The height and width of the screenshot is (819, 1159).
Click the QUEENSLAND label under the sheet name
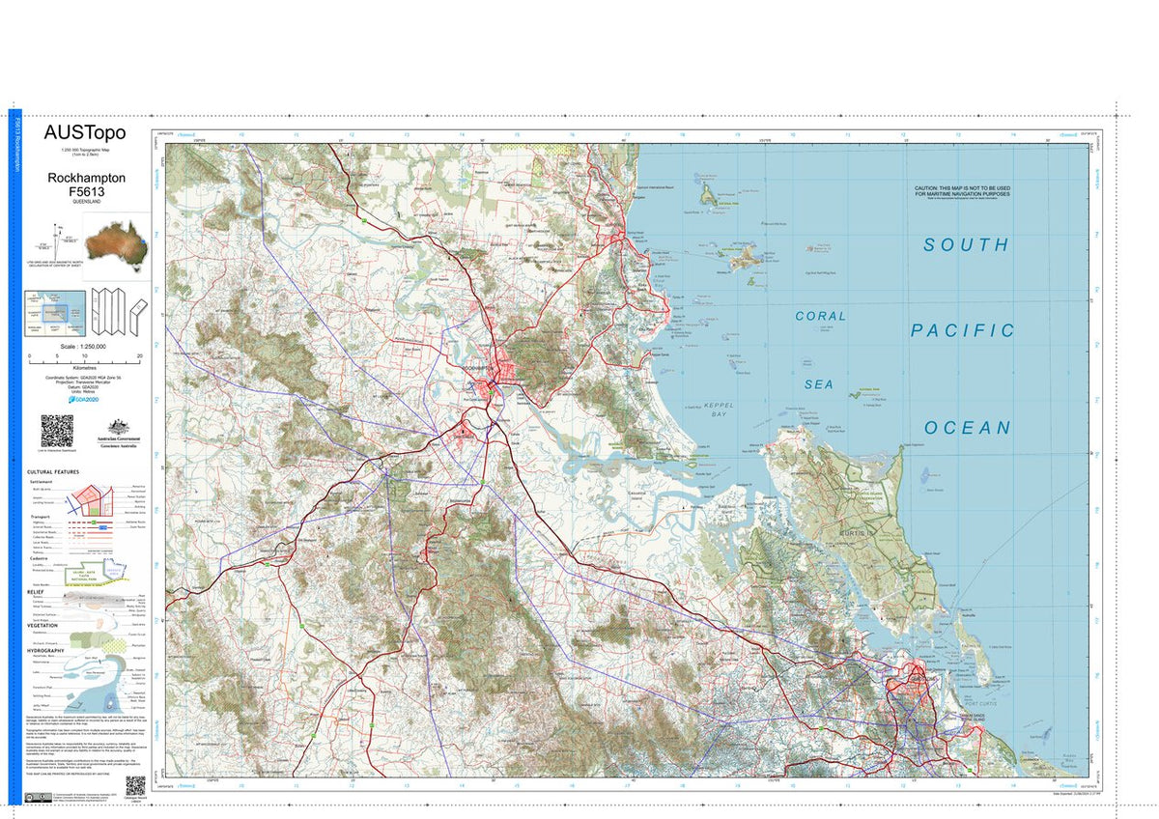[x=86, y=204]
